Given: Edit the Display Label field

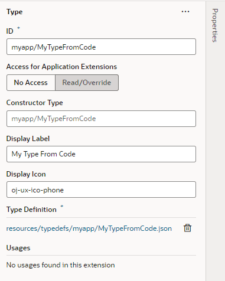Looking at the screenshot, I should (101, 154).
